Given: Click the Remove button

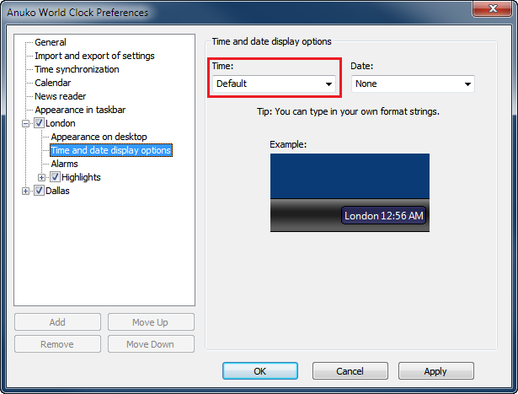Looking at the screenshot, I should [x=57, y=344].
